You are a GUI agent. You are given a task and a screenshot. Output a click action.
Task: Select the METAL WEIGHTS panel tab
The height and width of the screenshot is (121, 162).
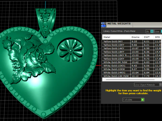point(119,24)
